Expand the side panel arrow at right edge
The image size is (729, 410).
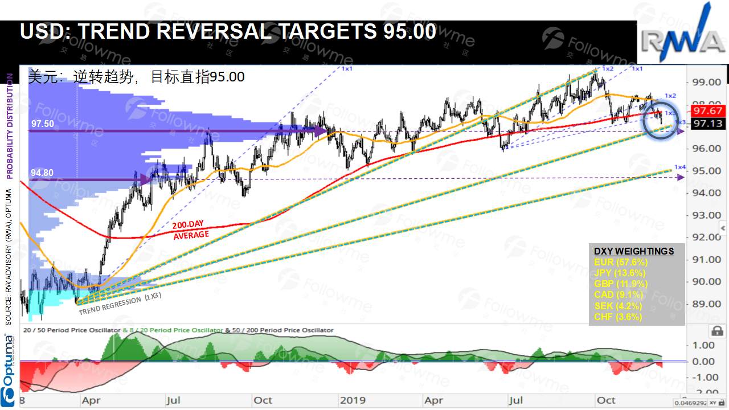tap(723, 228)
